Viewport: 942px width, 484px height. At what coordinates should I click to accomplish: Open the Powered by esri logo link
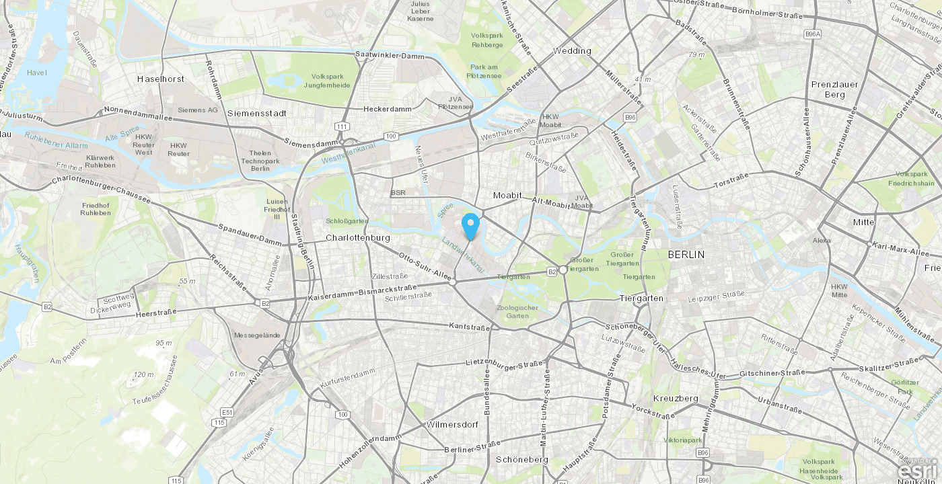tap(918, 470)
